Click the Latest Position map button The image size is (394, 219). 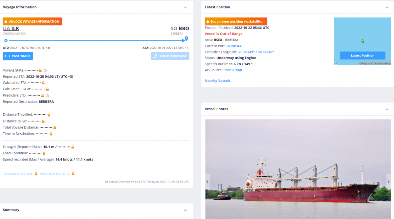pos(362,55)
